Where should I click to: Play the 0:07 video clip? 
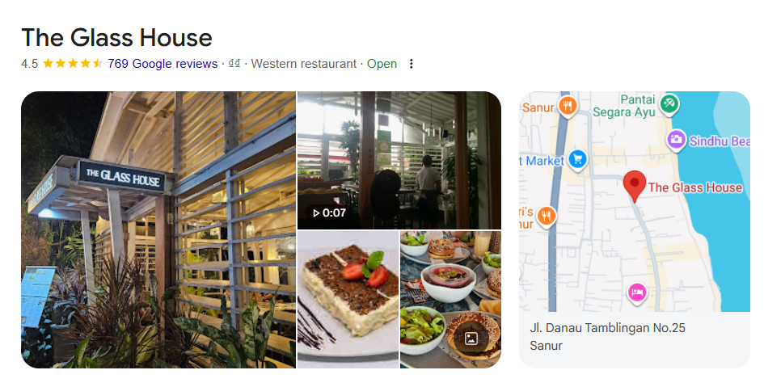click(x=329, y=212)
